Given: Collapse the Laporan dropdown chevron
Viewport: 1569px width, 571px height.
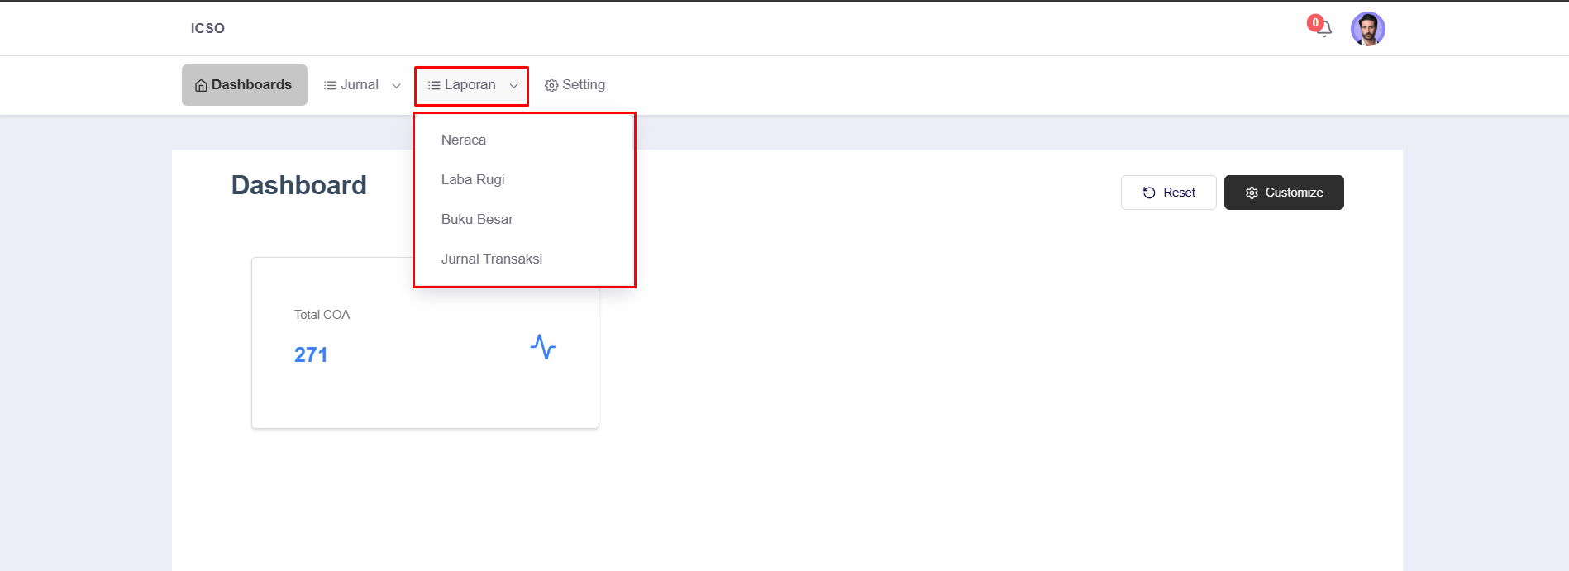Looking at the screenshot, I should [x=513, y=86].
